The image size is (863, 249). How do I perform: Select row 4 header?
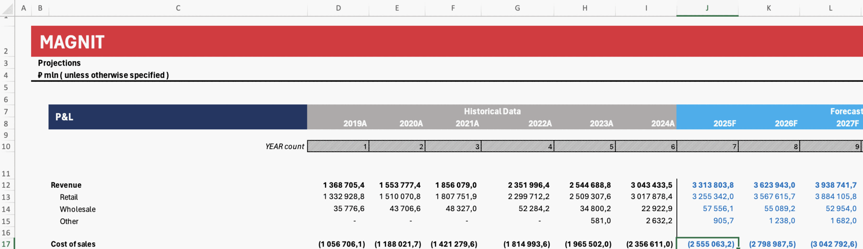[x=6, y=75]
